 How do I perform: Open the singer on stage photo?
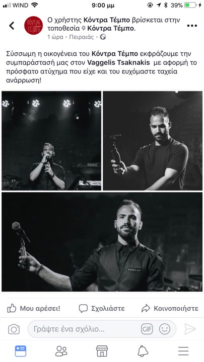(51, 141)
